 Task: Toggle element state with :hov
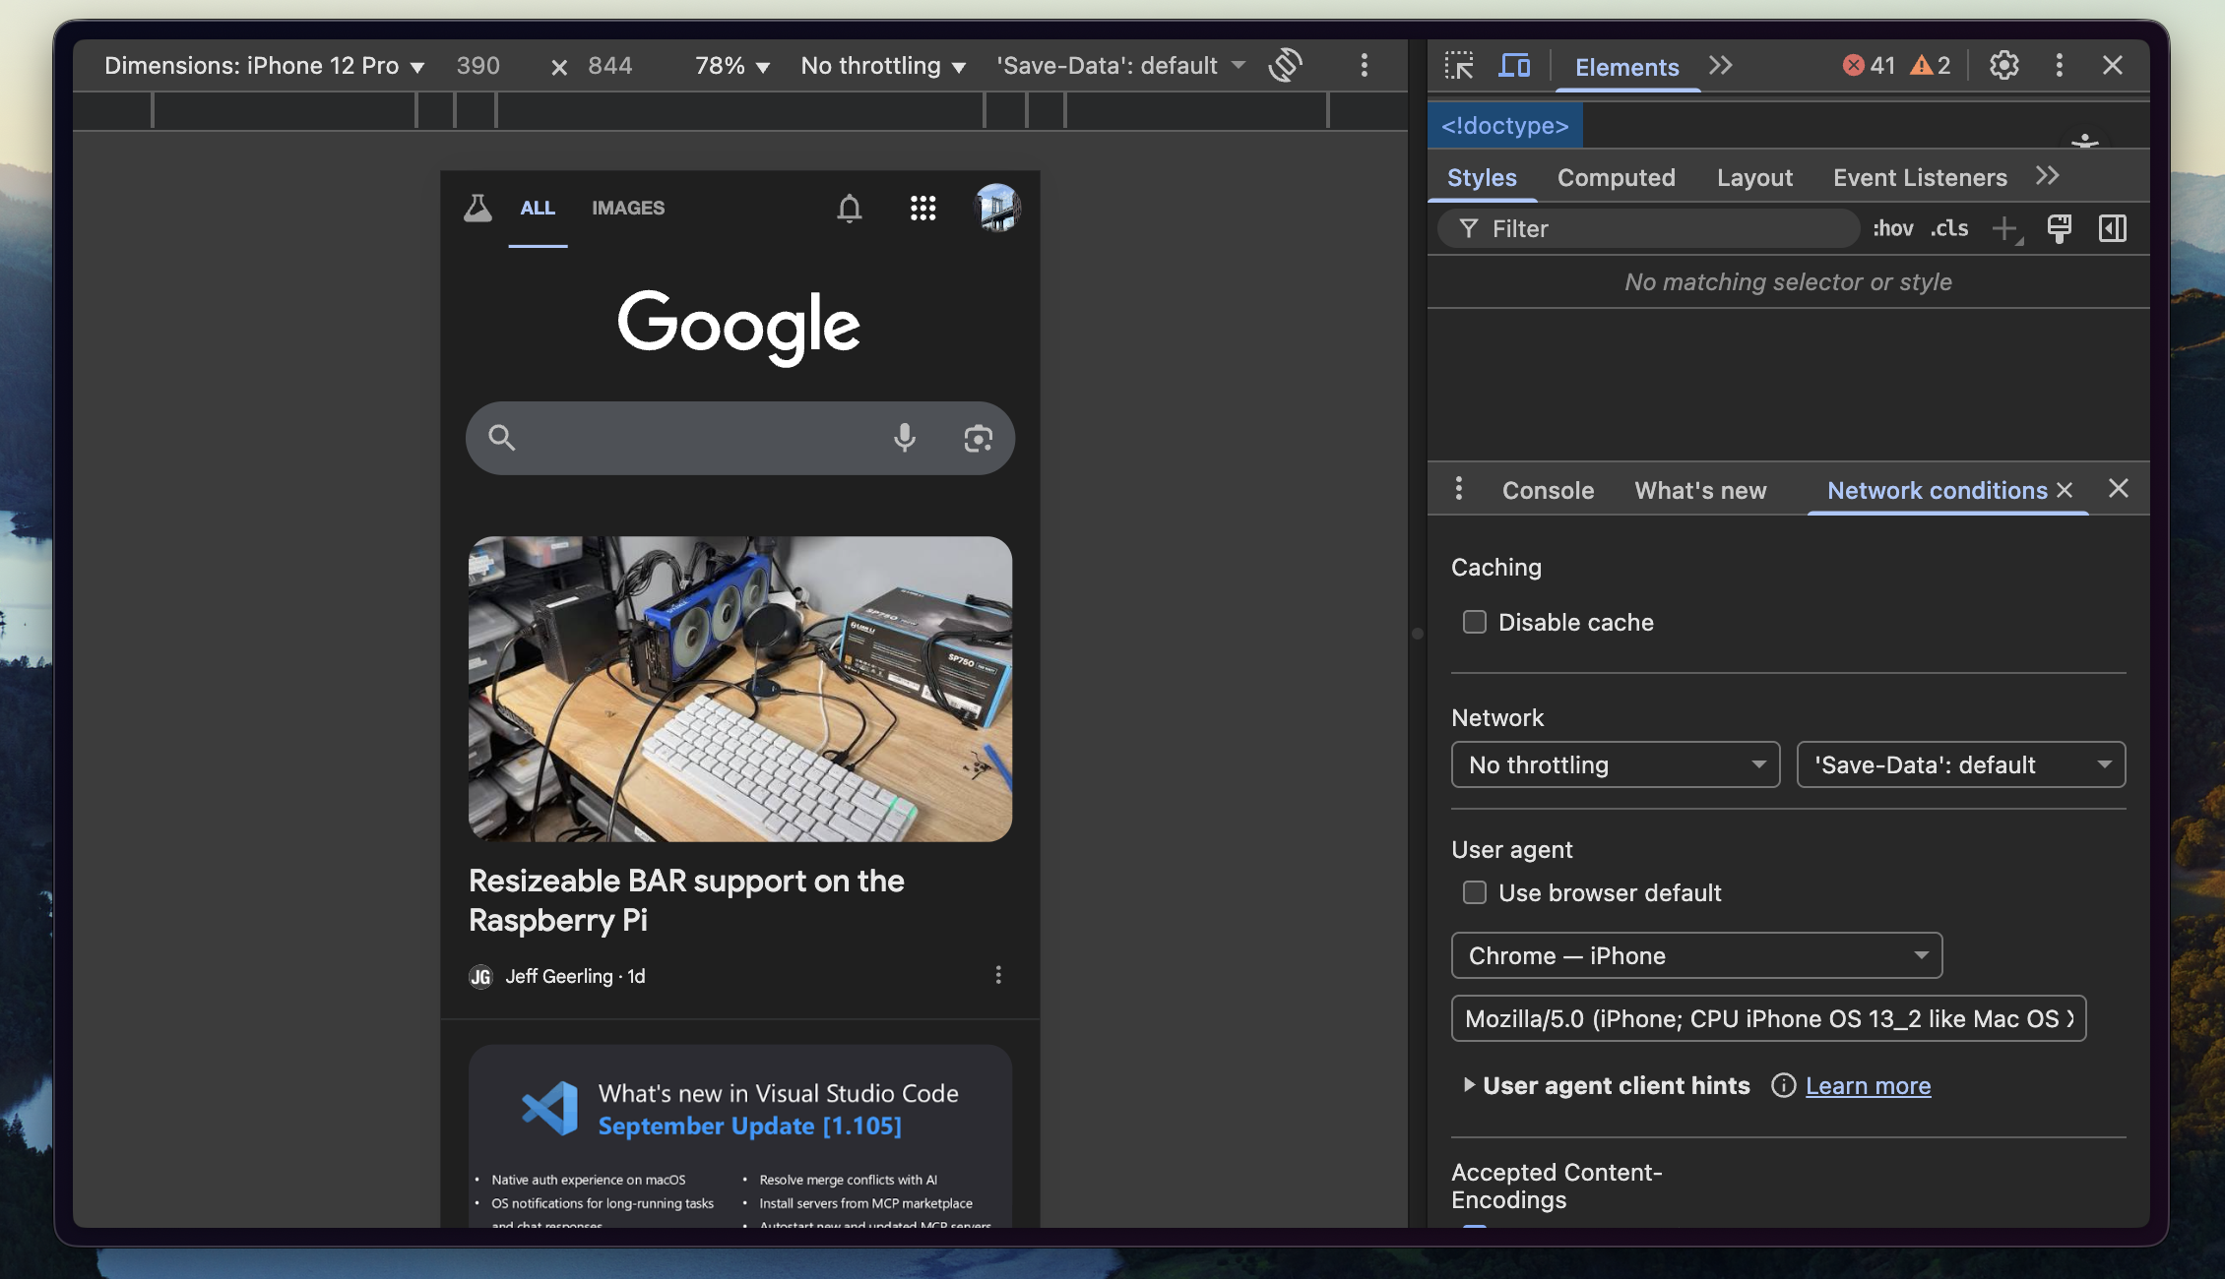[x=1892, y=228]
